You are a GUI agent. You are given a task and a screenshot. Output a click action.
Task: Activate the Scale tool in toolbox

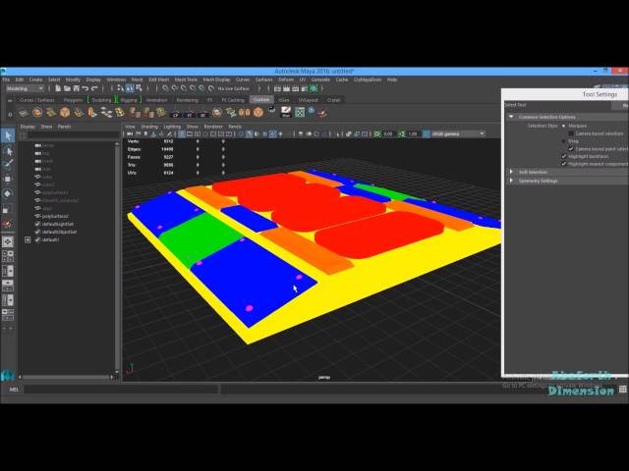click(8, 209)
